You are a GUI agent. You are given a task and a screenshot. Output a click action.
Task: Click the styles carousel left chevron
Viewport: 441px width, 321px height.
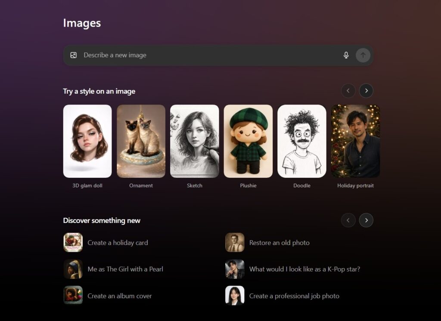(348, 91)
